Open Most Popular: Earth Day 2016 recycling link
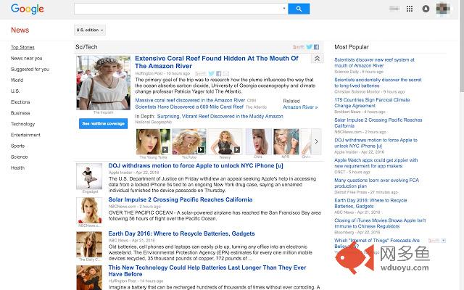 coord(370,203)
